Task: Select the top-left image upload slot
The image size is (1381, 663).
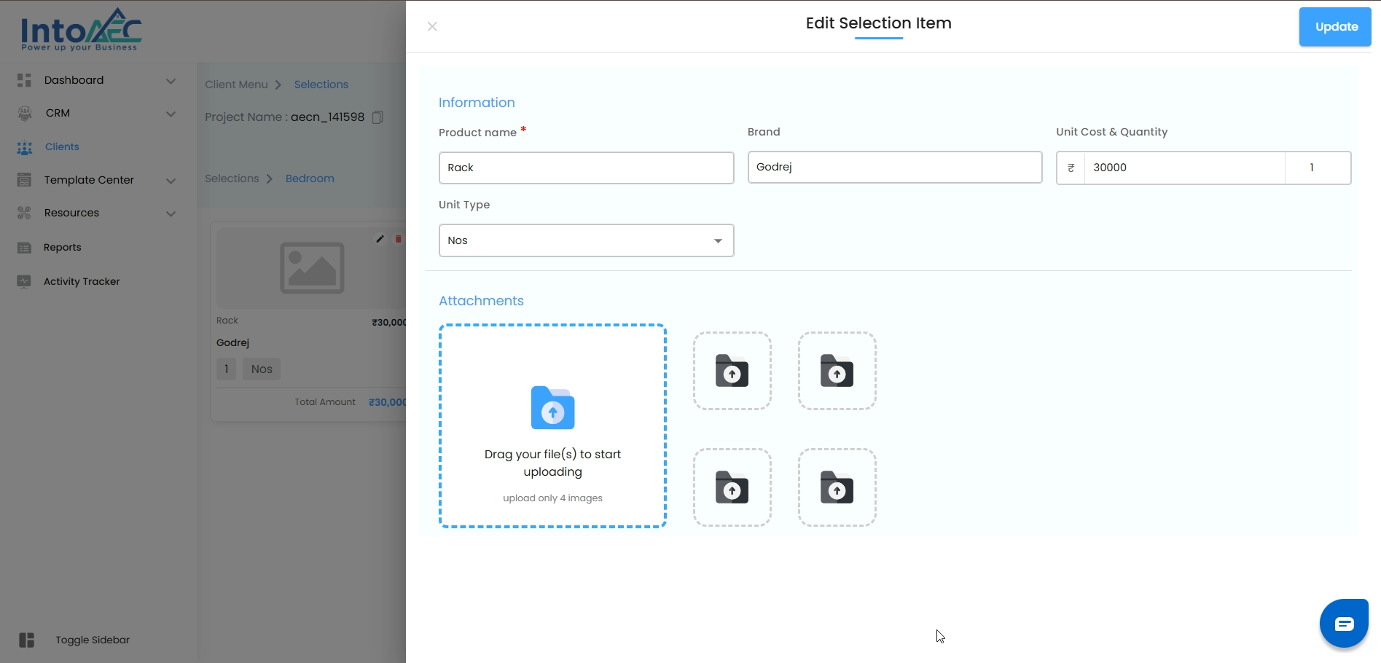Action: point(732,371)
